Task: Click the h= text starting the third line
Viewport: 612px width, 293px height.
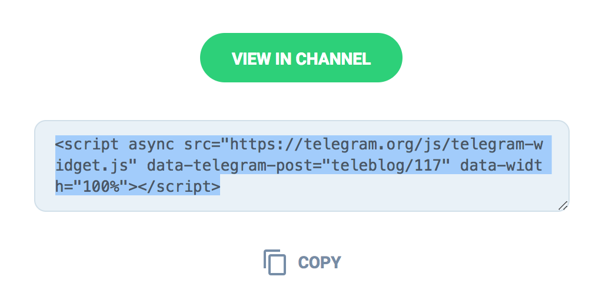Action: 64,187
